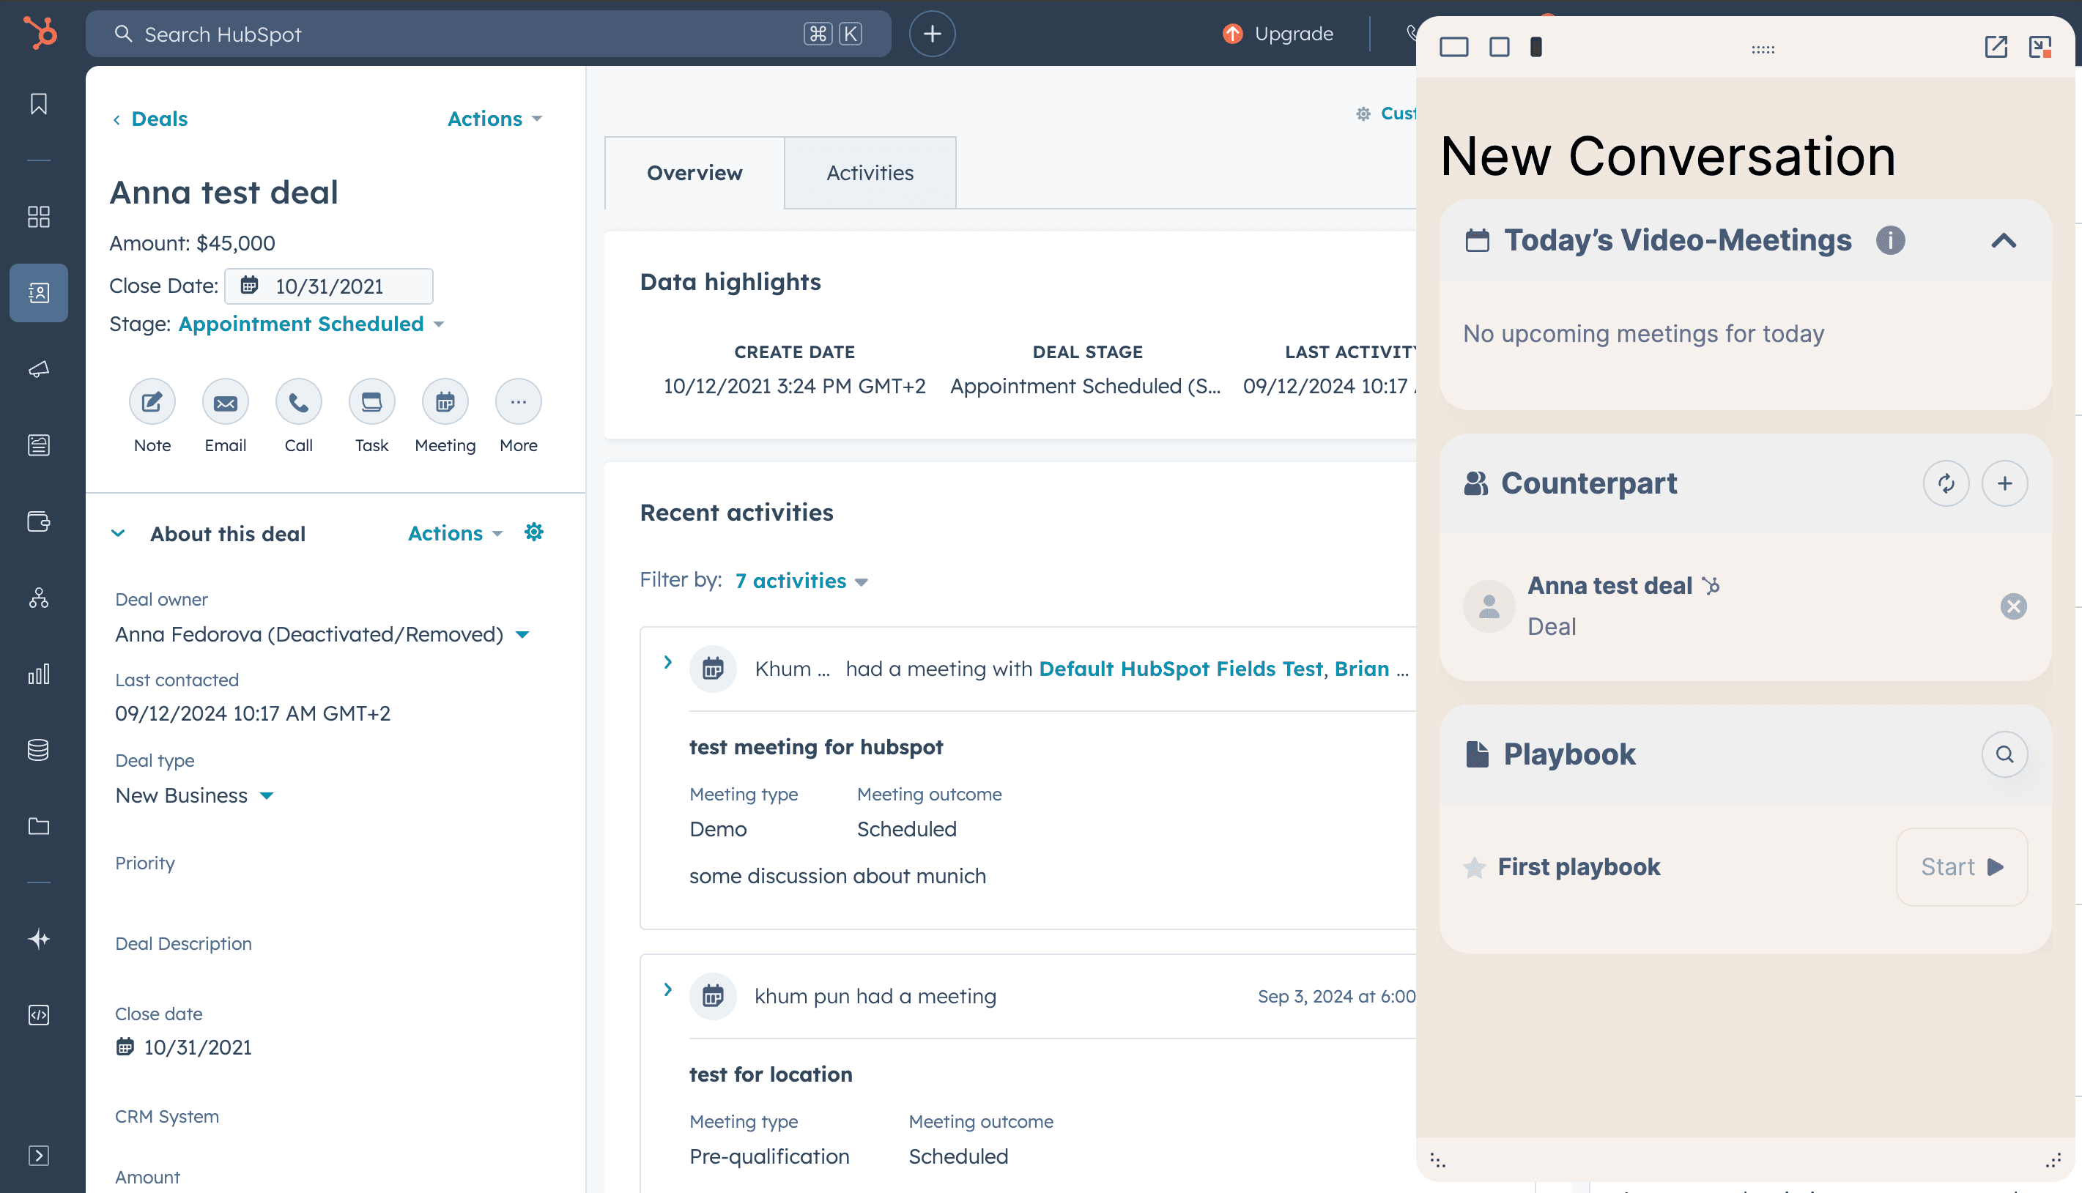2082x1193 pixels.
Task: Open the bookmarks icon in sidebar
Action: [39, 104]
